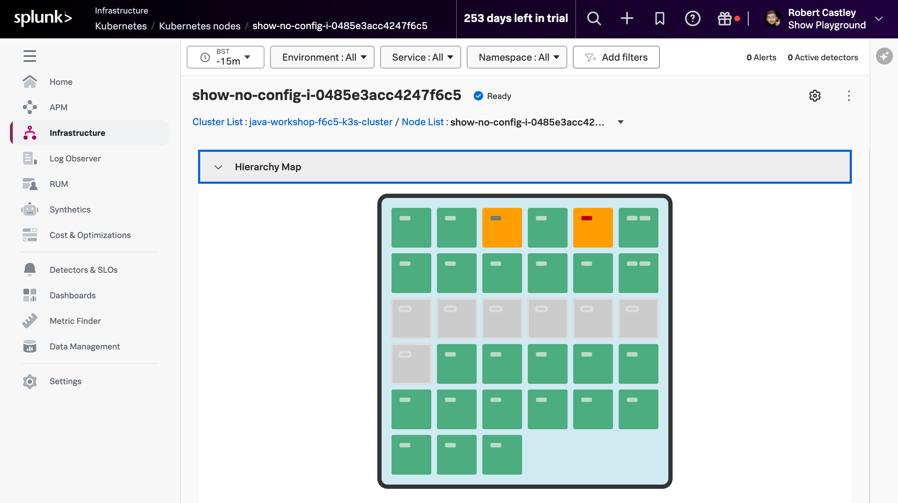Open the AI assistant sparkle icon
Screen dimensions: 898x503
[x=884, y=56]
